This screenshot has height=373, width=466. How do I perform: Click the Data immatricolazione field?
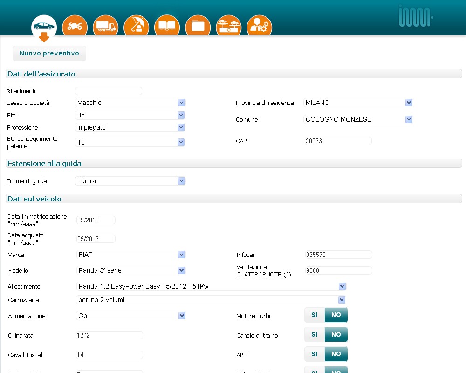[x=96, y=220]
